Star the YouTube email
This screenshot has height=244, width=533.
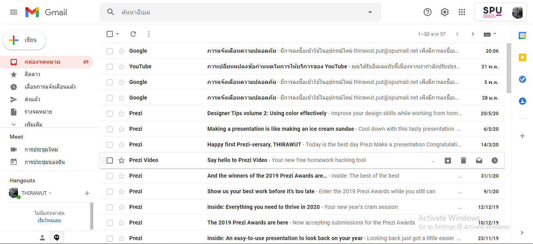click(121, 67)
